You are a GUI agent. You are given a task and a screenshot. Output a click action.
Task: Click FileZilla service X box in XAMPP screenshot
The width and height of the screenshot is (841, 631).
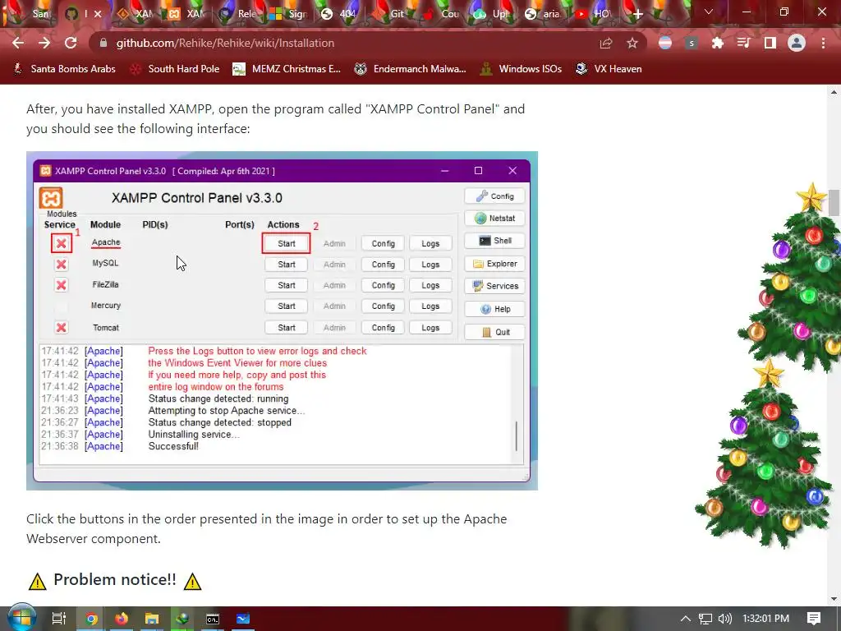61,285
